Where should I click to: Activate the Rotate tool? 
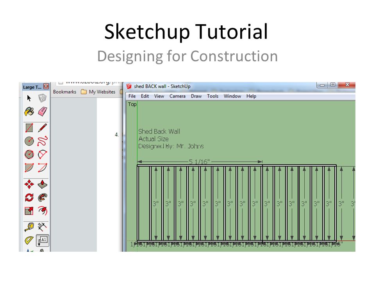click(x=29, y=197)
